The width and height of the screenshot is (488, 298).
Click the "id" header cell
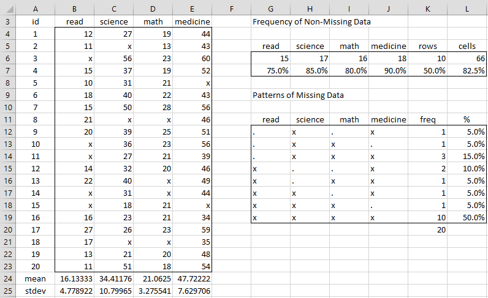tap(34, 22)
